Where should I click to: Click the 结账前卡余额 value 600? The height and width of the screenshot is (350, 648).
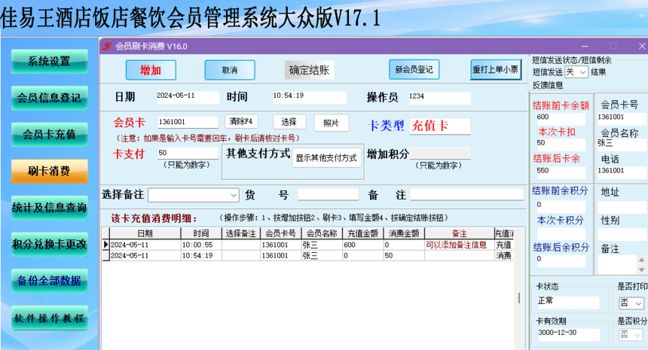point(561,117)
